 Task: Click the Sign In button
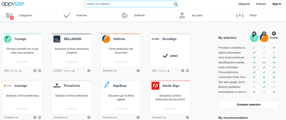click(x=277, y=4)
